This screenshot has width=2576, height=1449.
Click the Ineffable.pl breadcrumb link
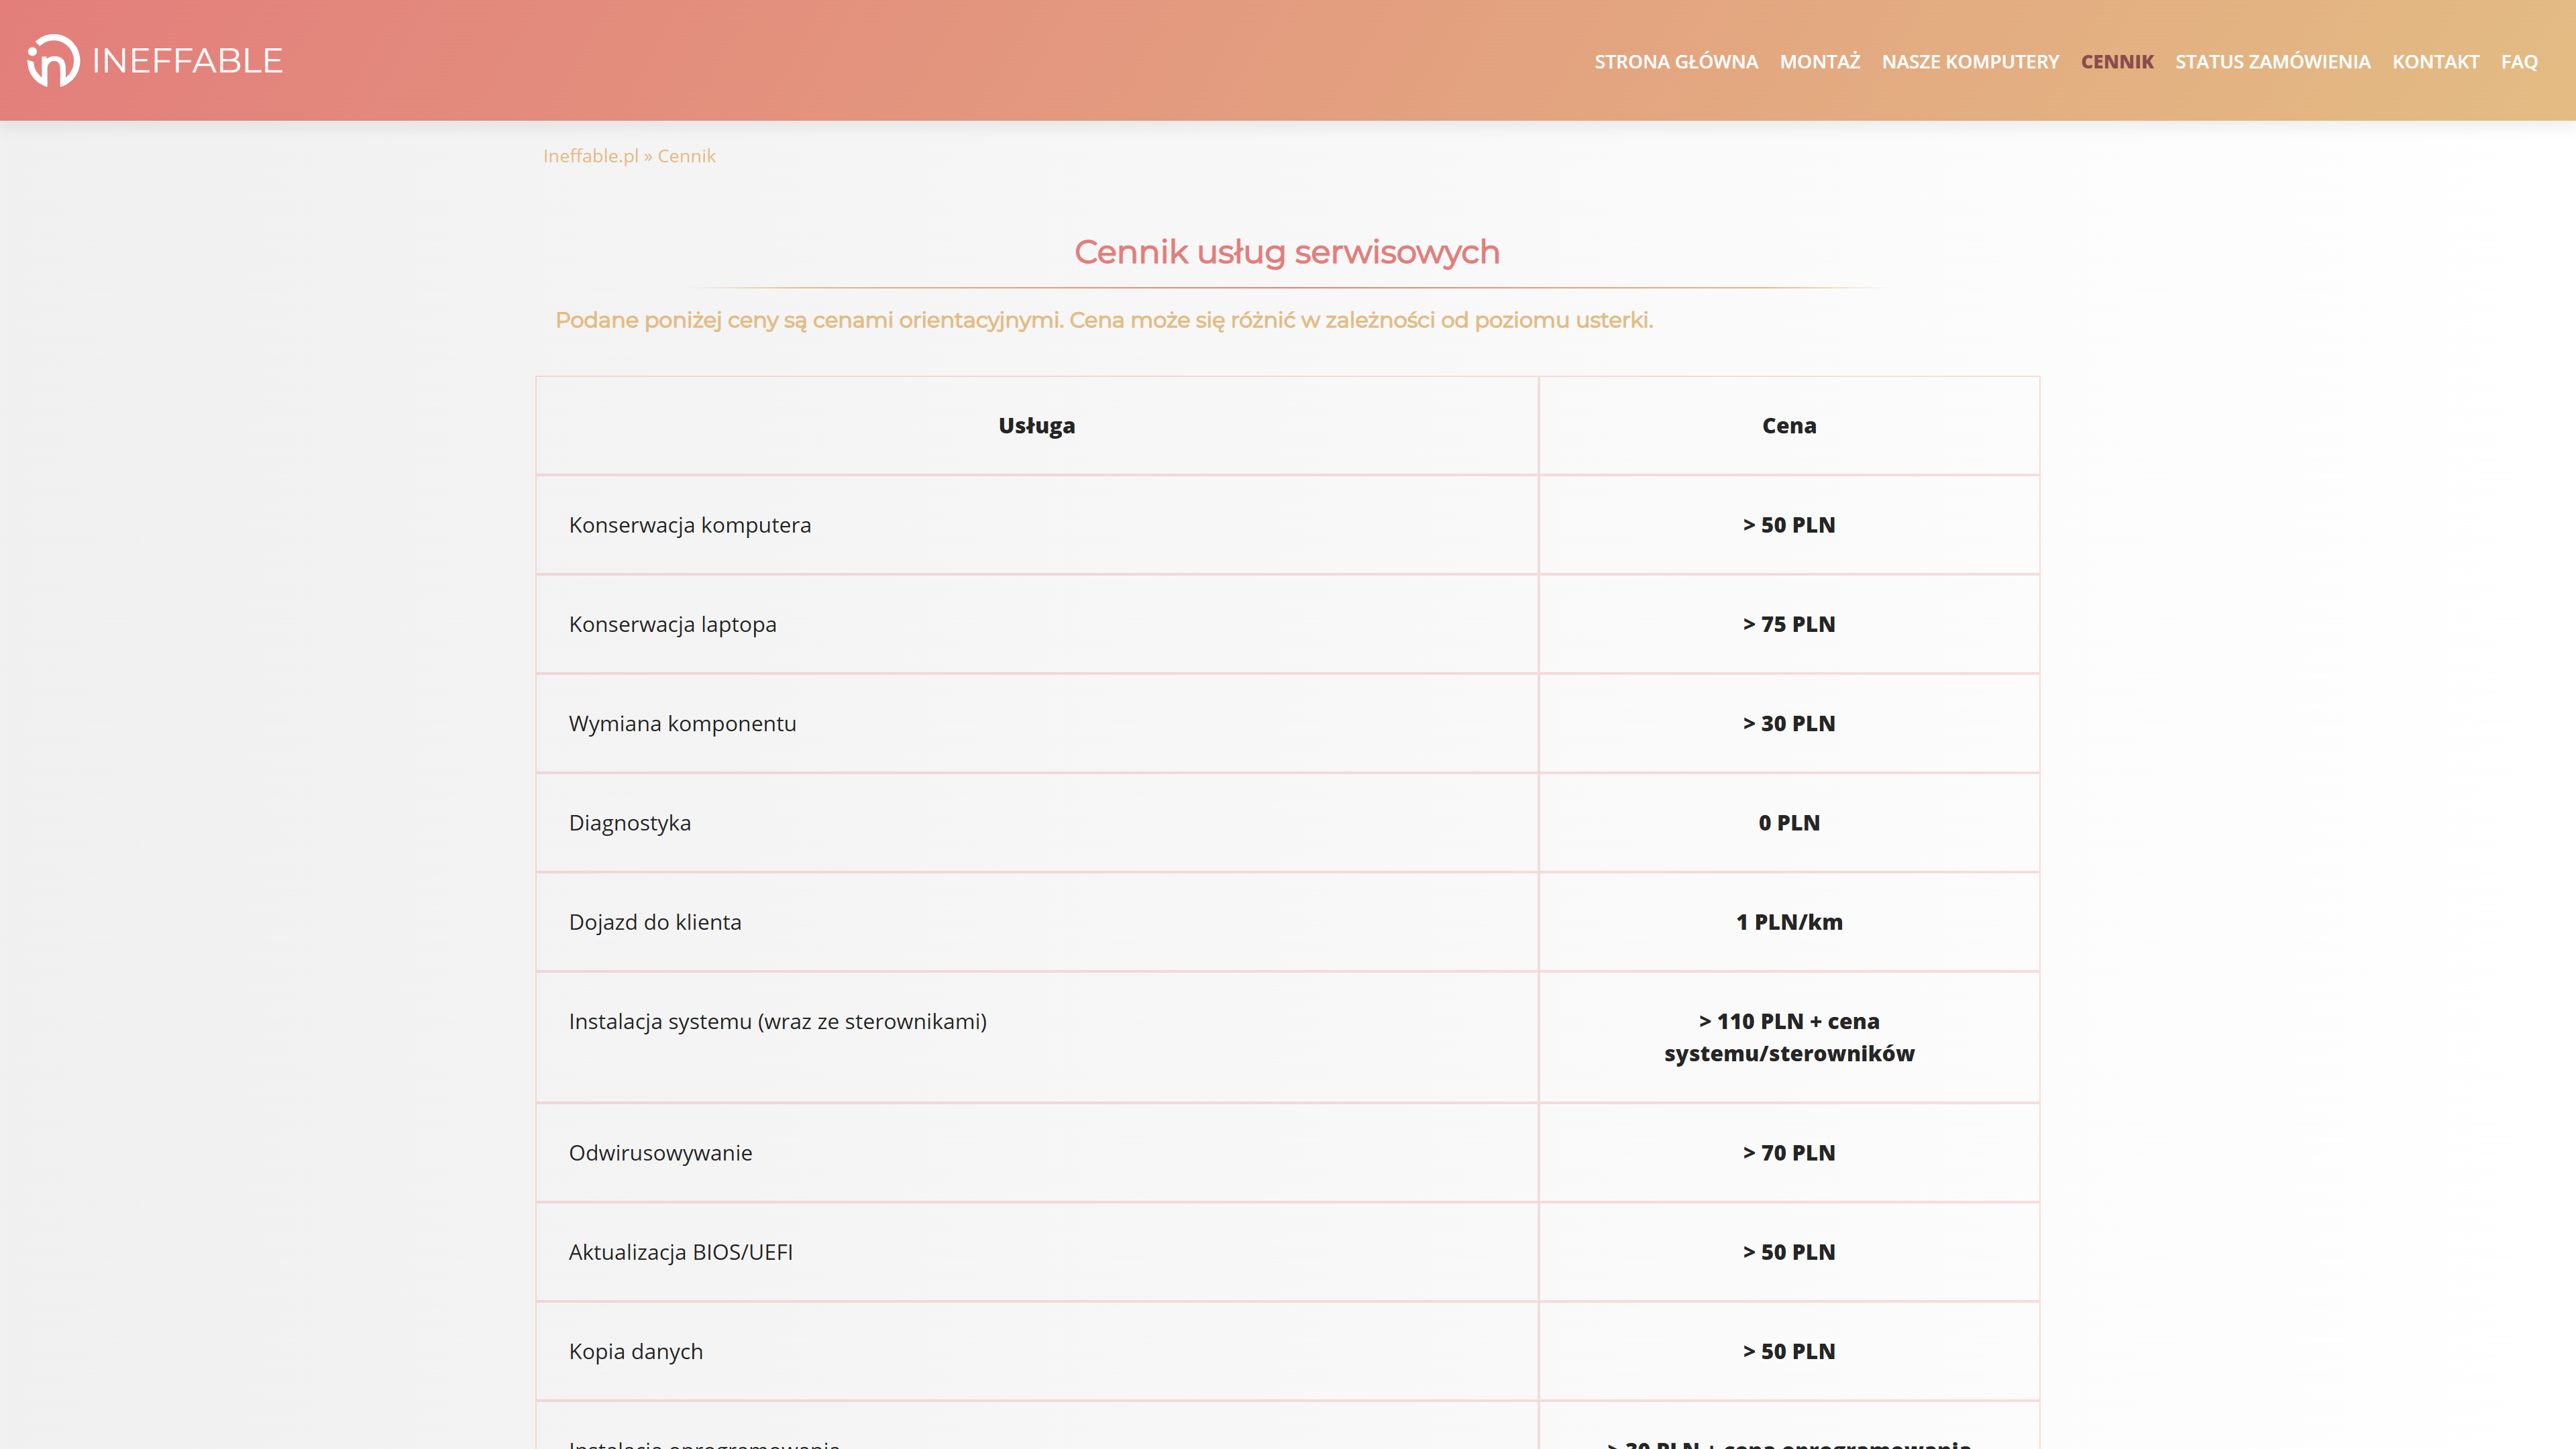[591, 155]
